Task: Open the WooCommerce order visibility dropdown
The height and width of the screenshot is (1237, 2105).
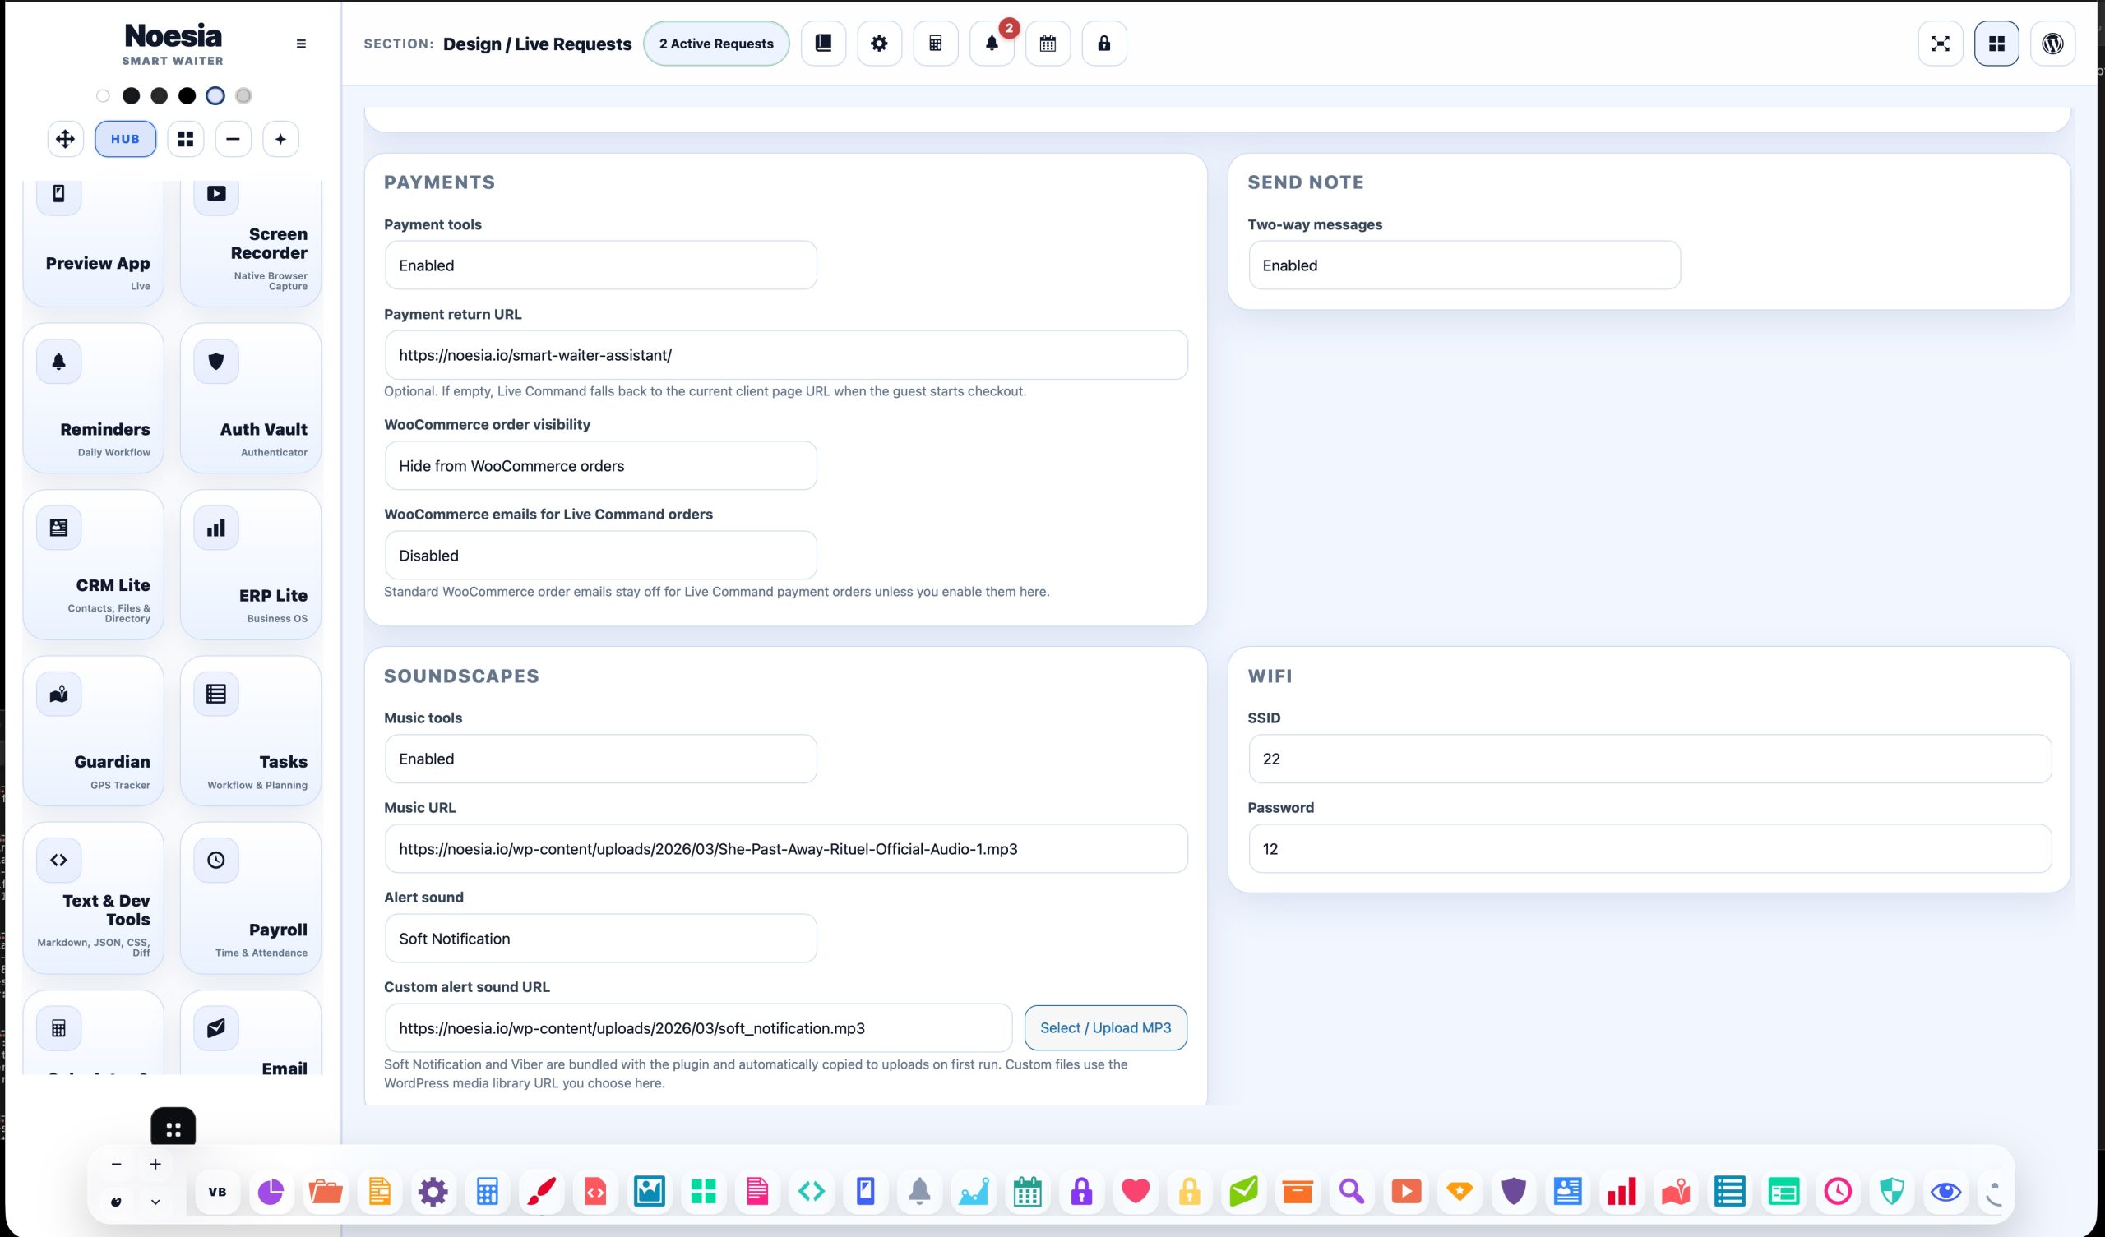Action: (x=600, y=466)
